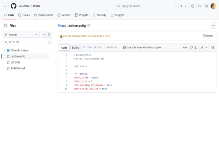
Task: Switch to the Projects tab
Action: (x=82, y=15)
